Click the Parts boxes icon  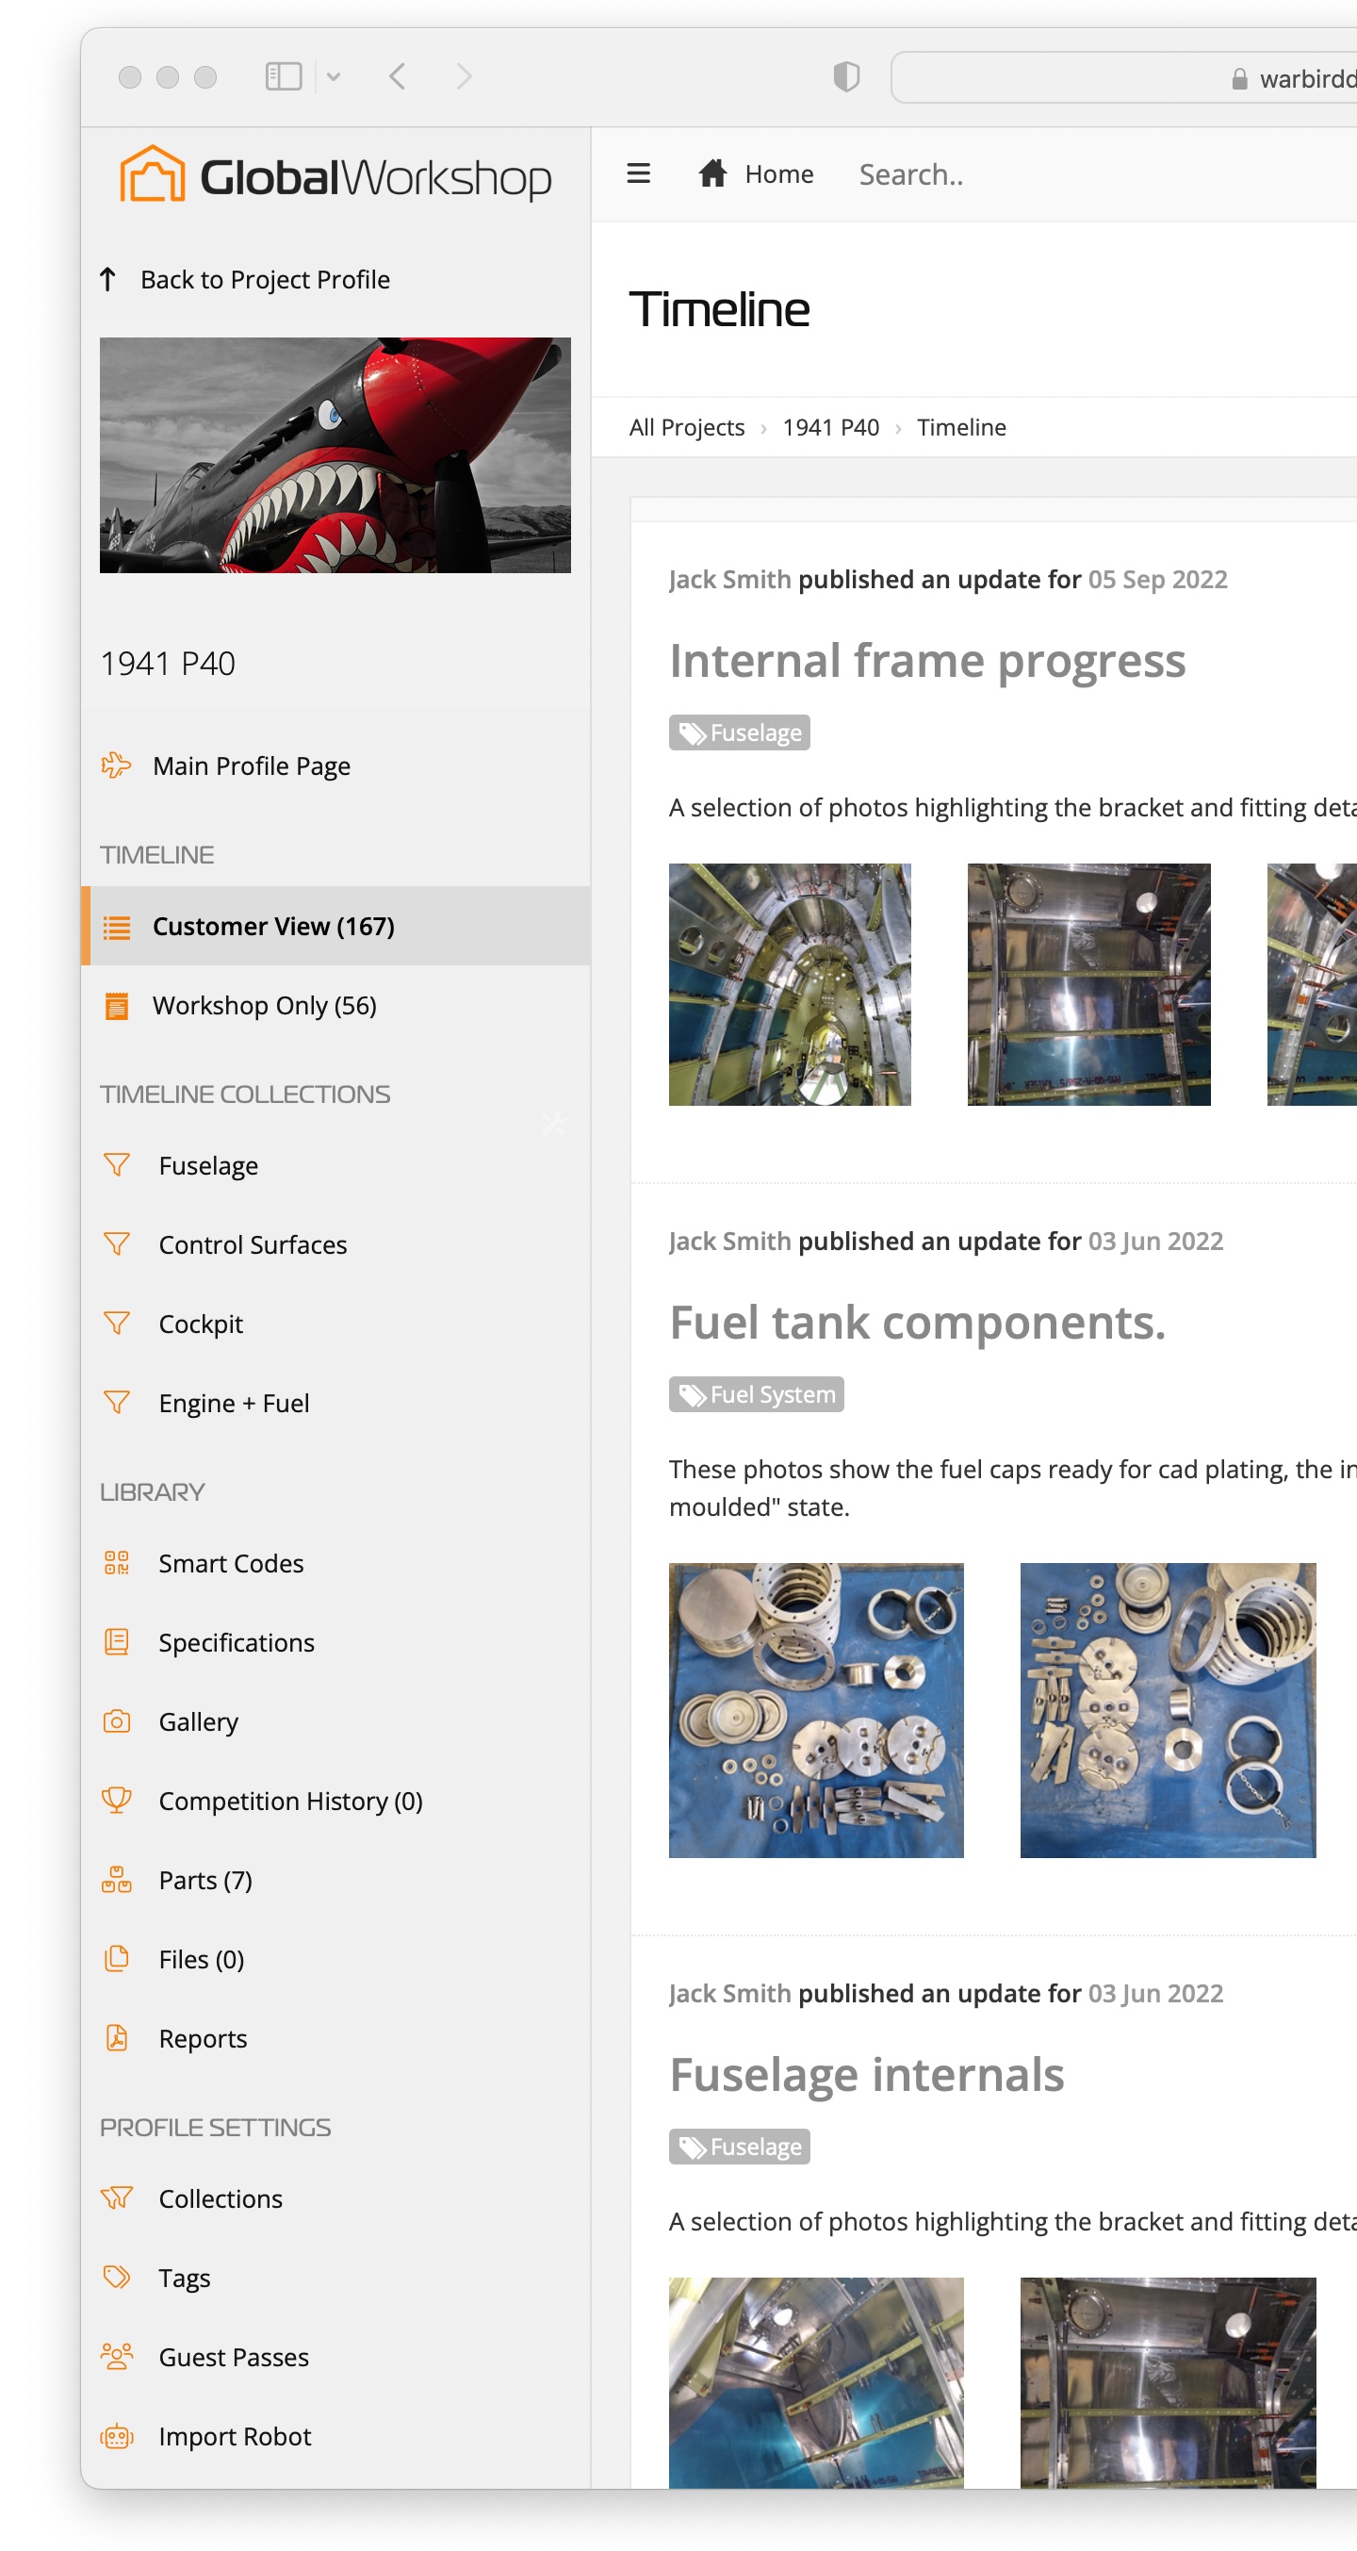(x=117, y=1880)
